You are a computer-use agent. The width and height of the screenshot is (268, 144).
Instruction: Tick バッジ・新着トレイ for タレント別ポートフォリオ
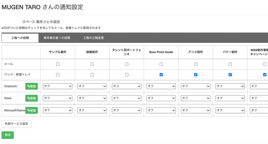click(x=127, y=75)
